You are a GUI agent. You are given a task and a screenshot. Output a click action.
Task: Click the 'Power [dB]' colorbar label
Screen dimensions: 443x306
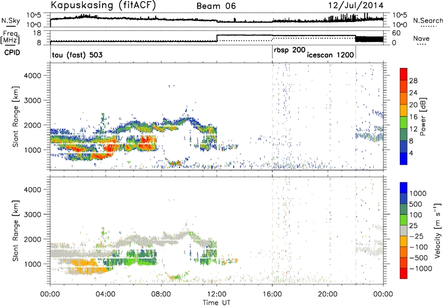tap(423, 117)
